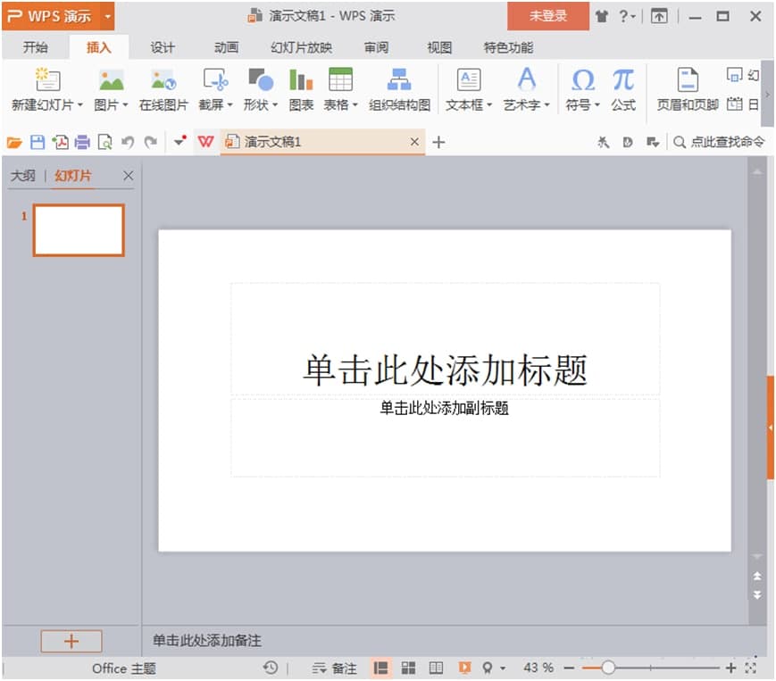
Task: Enable reading view in the status bar
Action: point(436,667)
